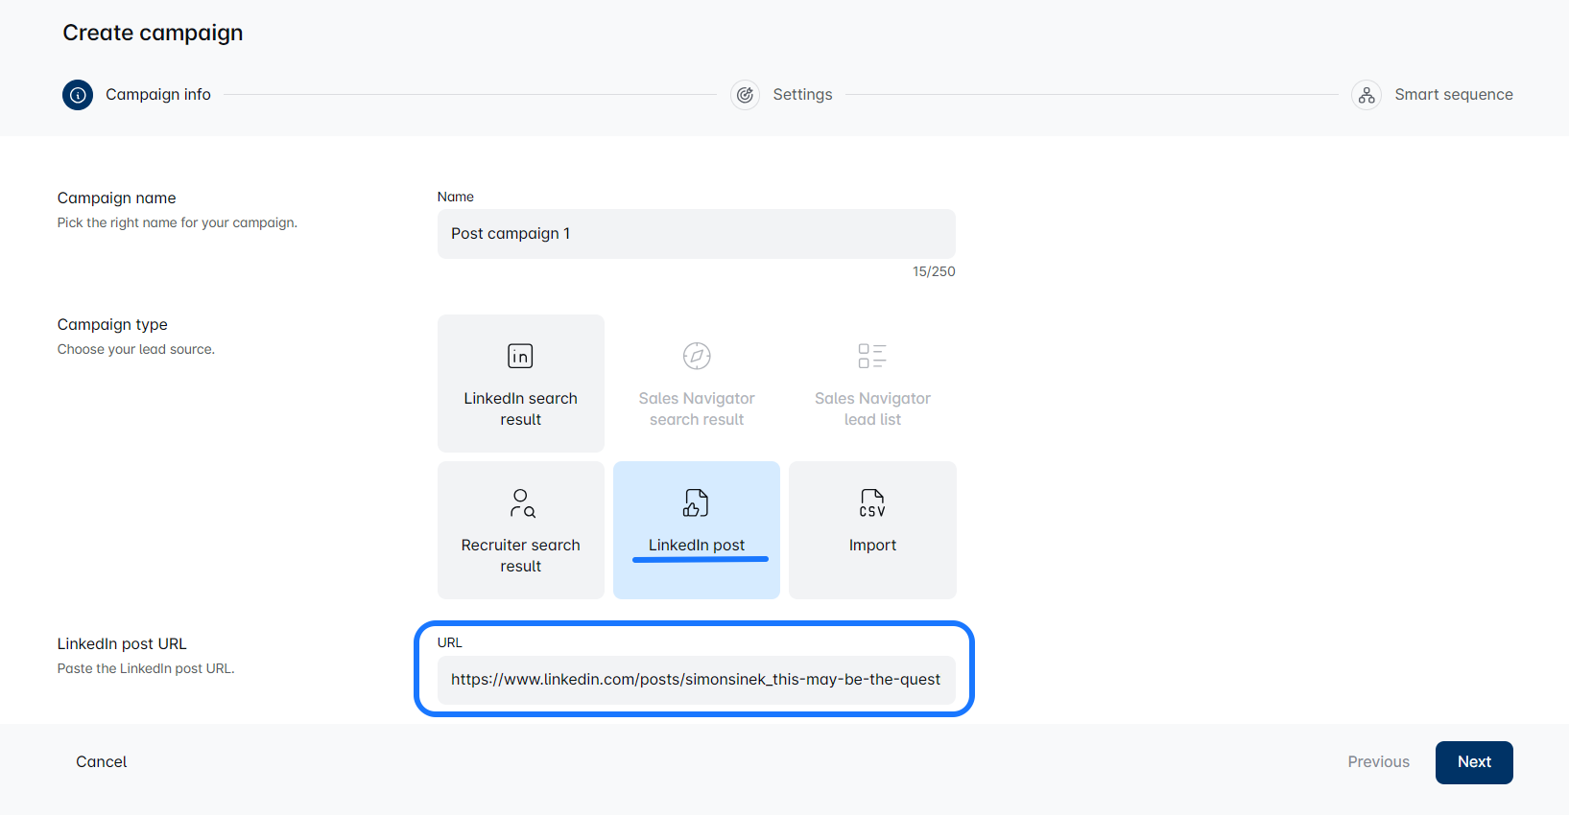Screen dimensions: 1569x815
Task: Choose 'Recruiter search result' campaign type label
Action: tap(521, 556)
